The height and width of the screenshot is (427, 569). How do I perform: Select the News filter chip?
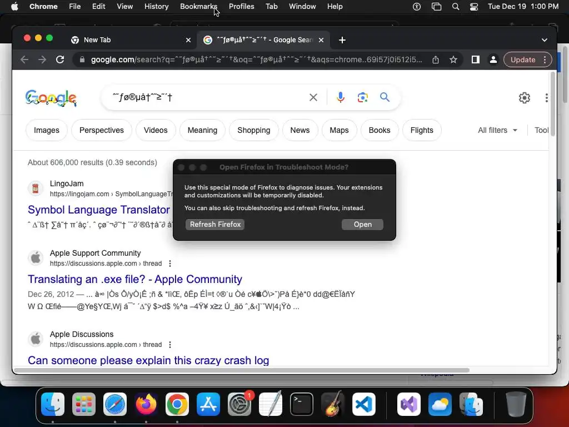(300, 130)
